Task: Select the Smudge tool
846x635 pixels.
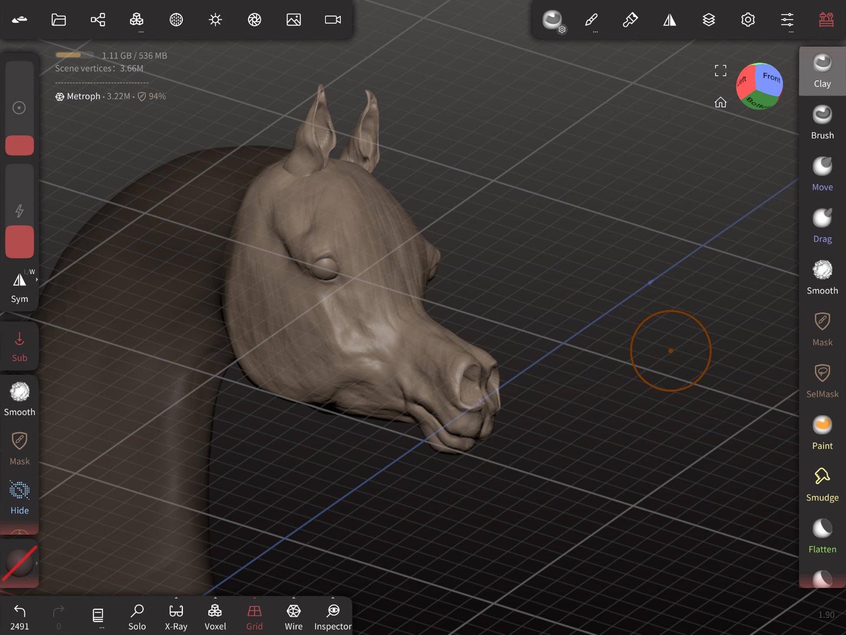Action: [x=822, y=484]
